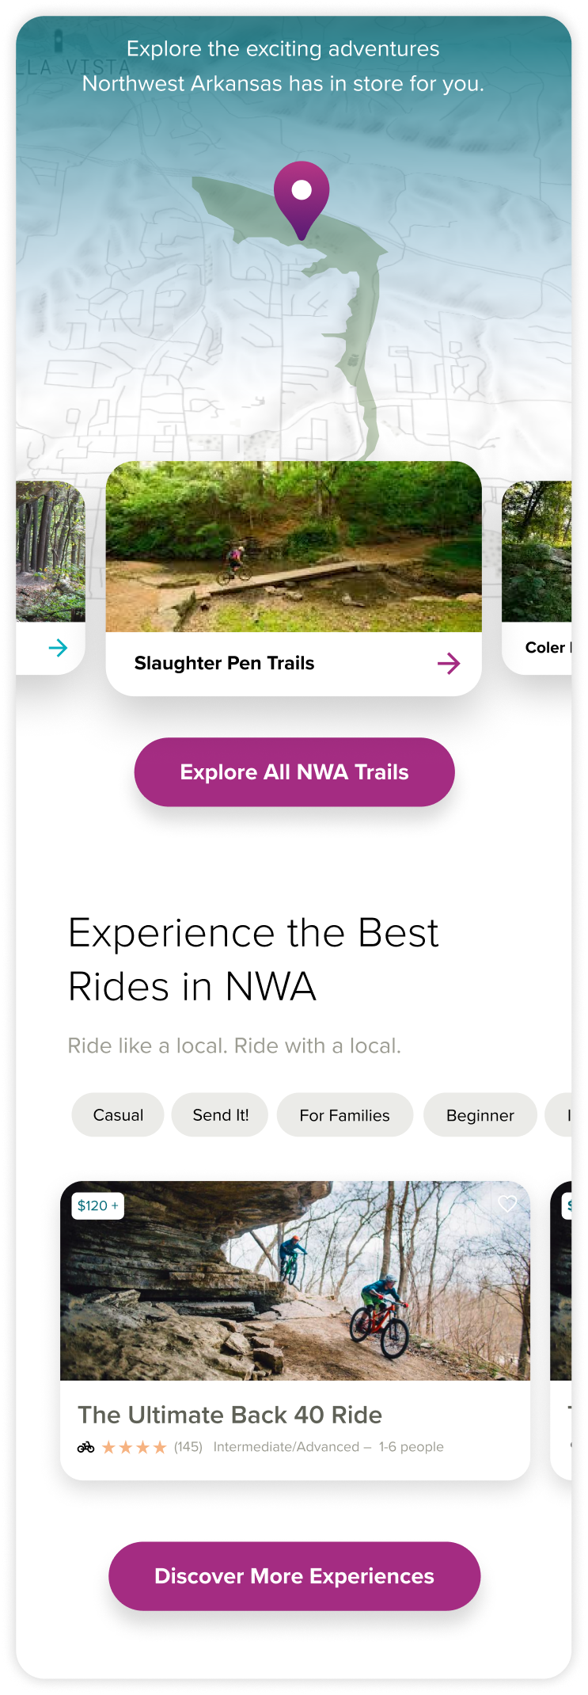Click the (145) reviews count
This screenshot has width=588, height=1695.
pos(188,1447)
